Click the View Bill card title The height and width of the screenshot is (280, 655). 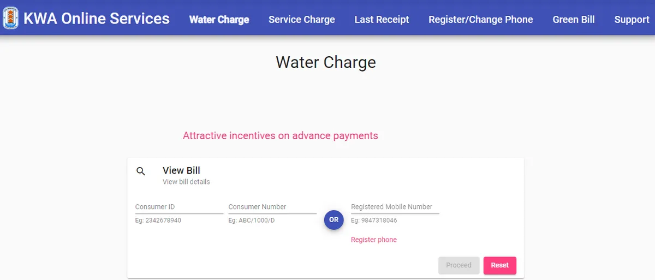click(181, 171)
